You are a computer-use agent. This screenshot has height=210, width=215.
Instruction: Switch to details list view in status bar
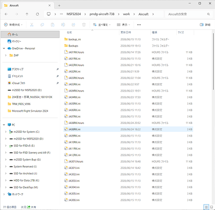tap(206, 207)
